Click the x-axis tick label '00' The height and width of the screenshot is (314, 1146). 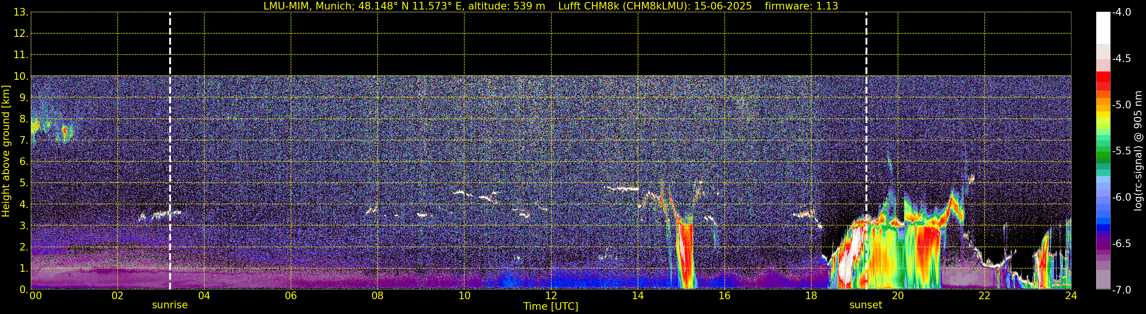tap(36, 295)
